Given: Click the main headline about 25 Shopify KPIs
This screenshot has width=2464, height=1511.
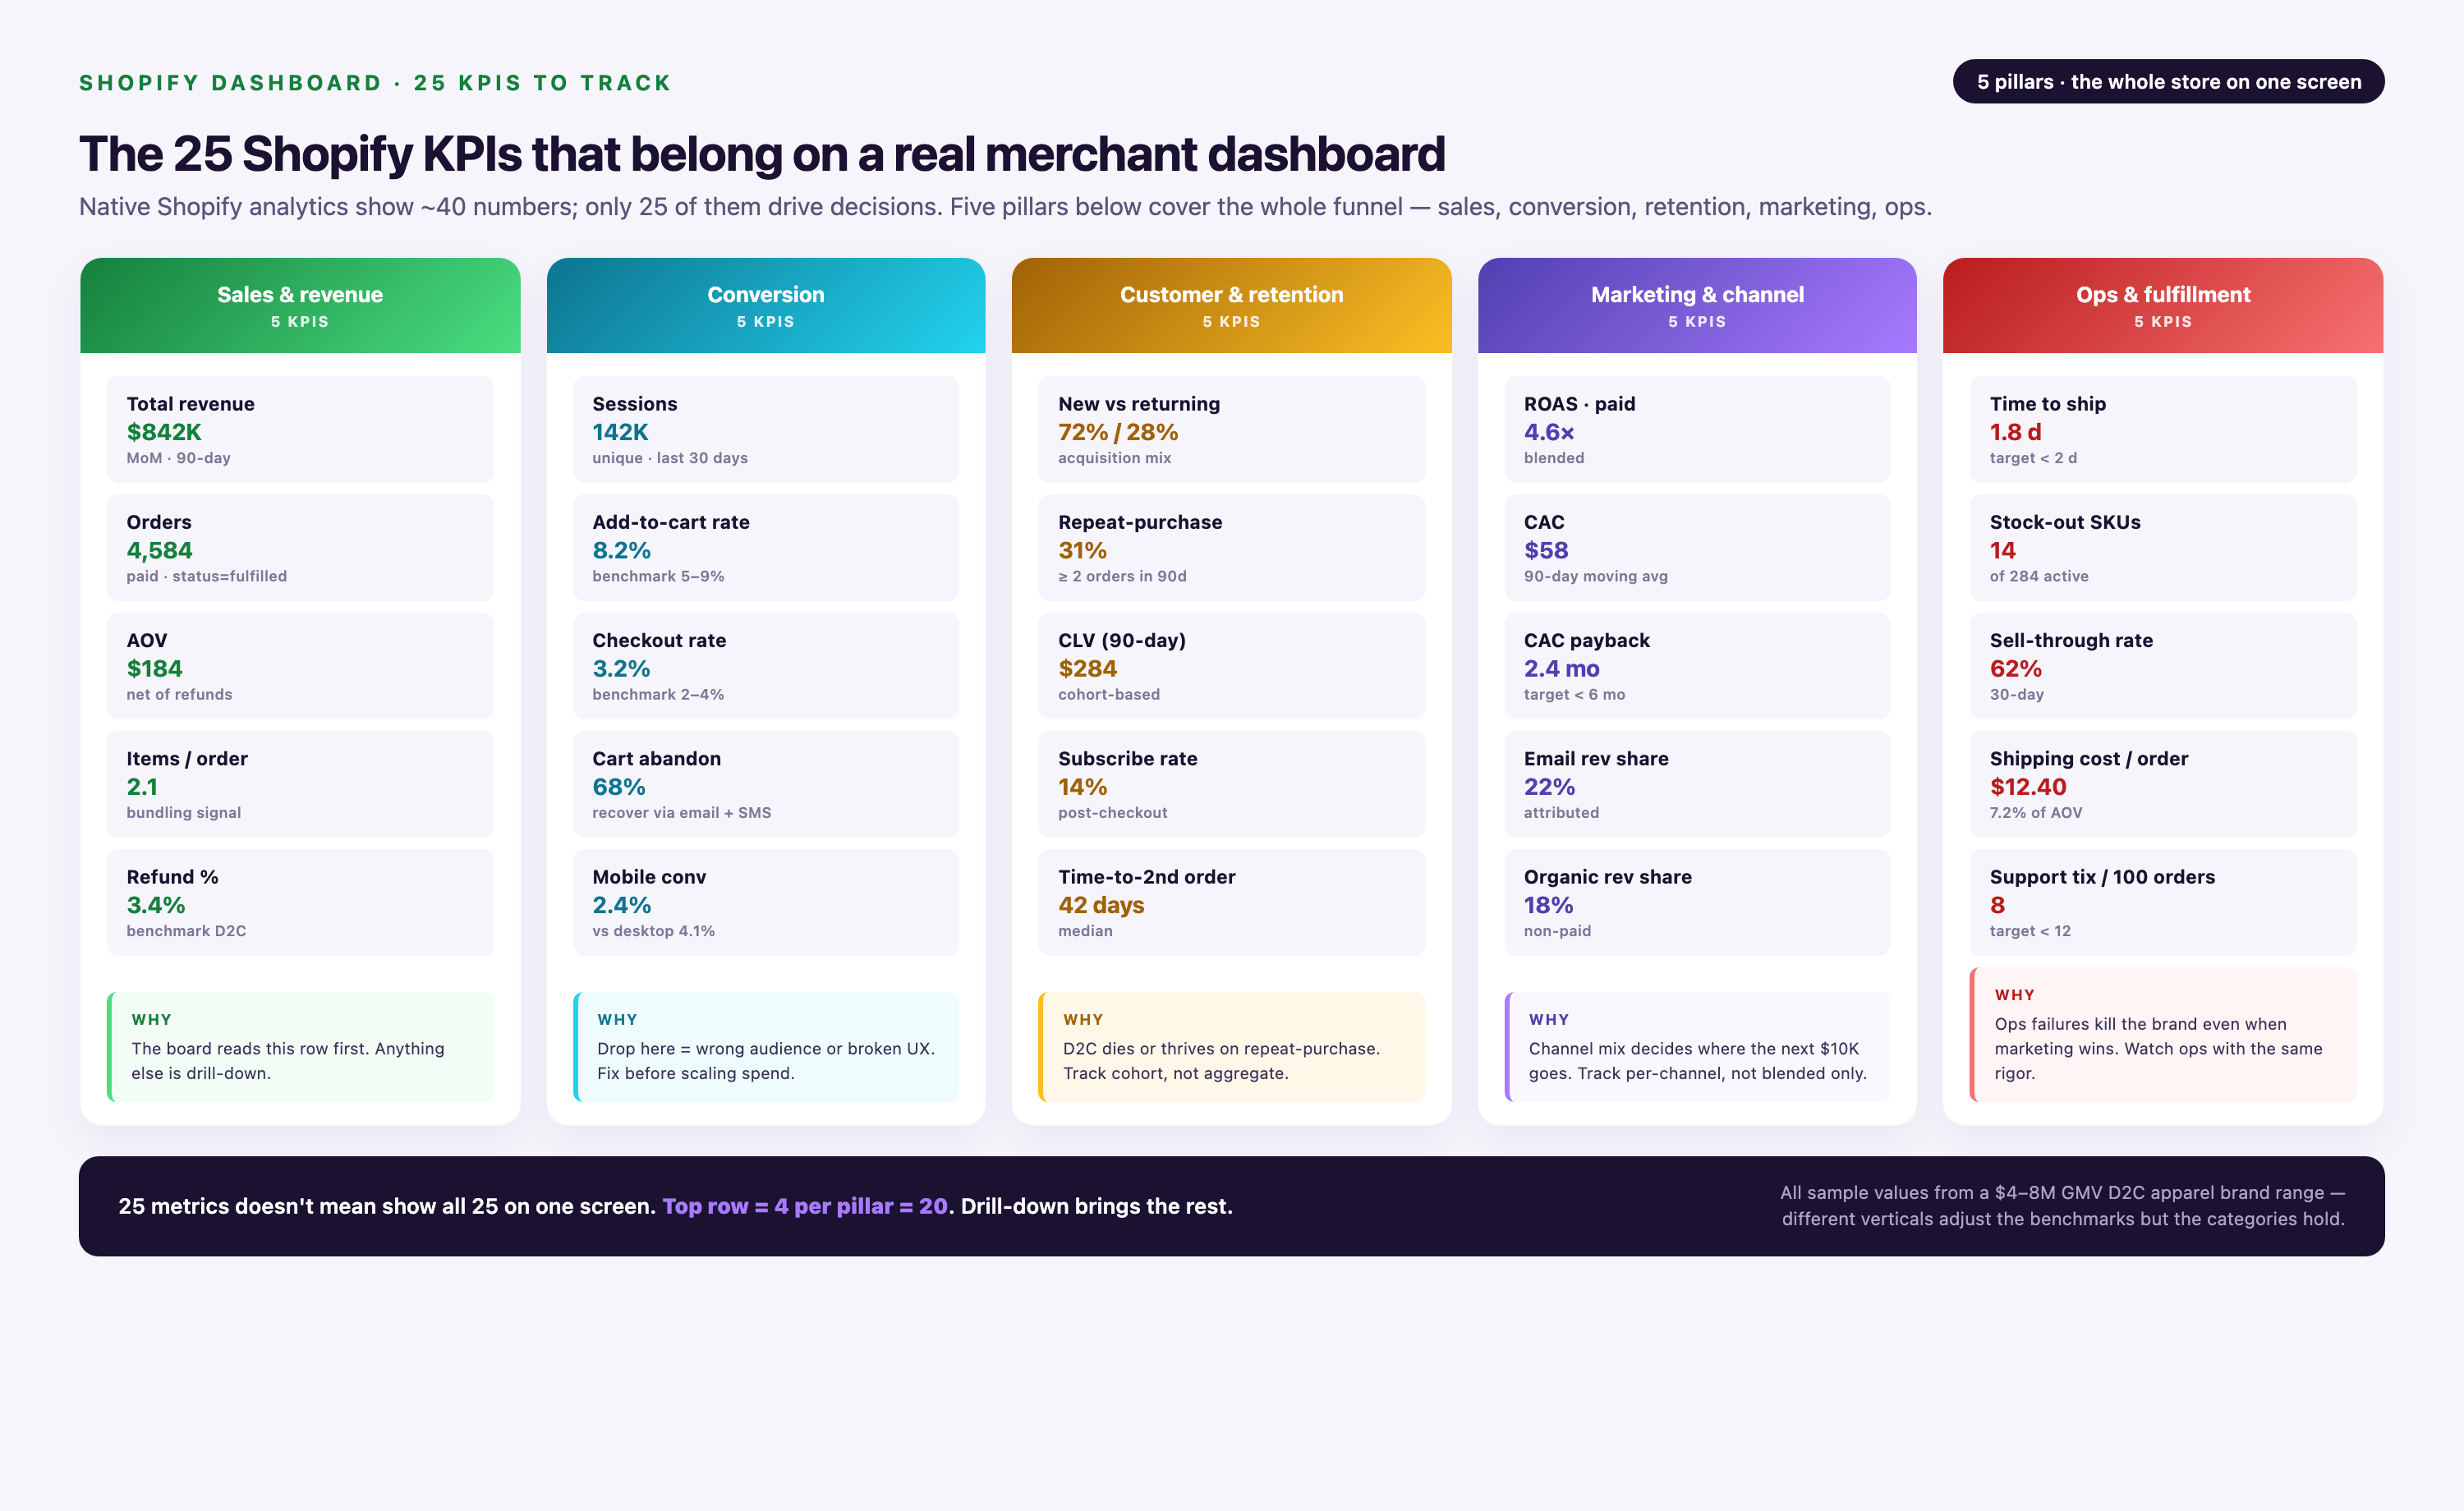Looking at the screenshot, I should click(x=762, y=154).
